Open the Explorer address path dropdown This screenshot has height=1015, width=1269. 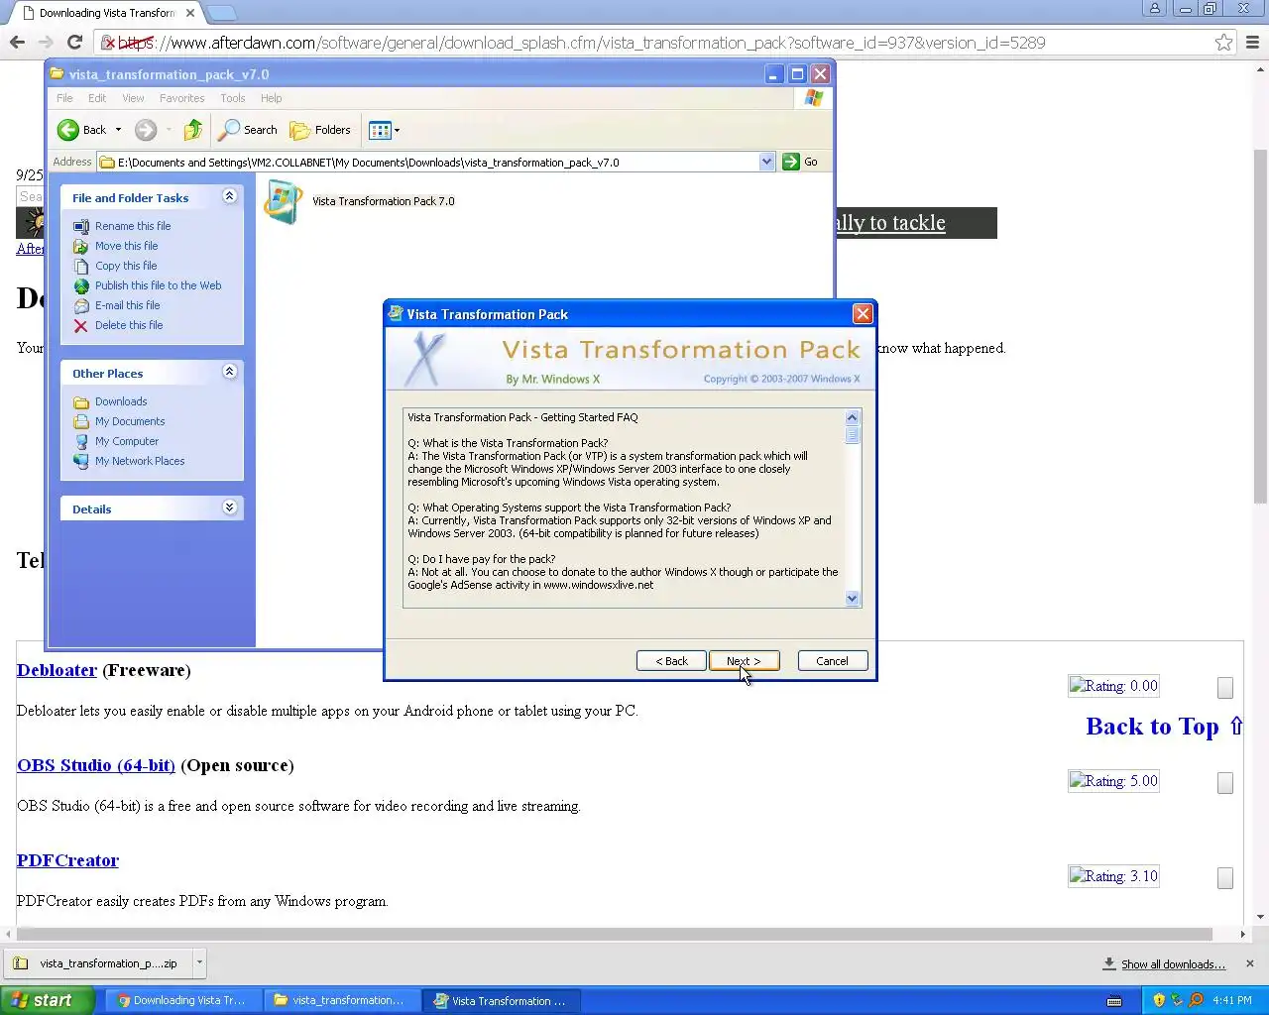766,162
